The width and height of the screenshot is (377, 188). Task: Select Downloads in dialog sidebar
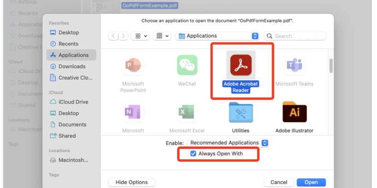tap(71, 67)
